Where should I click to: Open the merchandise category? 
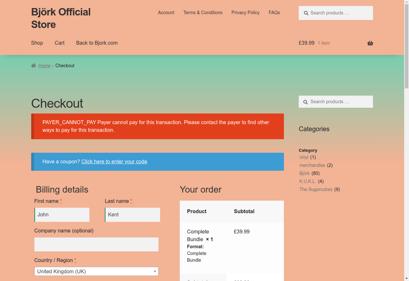click(x=312, y=165)
